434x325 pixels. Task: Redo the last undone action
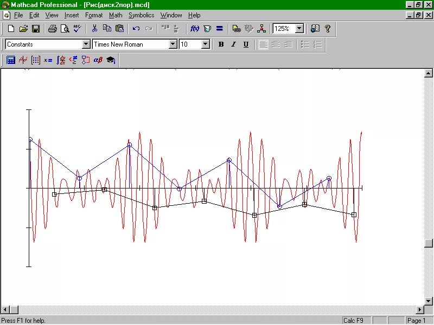[x=149, y=29]
